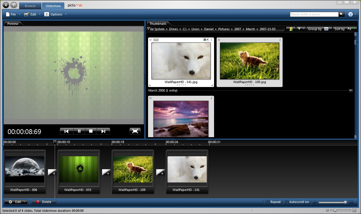Go back with the round back arrow
The height and width of the screenshot is (214, 361).
(6, 5)
